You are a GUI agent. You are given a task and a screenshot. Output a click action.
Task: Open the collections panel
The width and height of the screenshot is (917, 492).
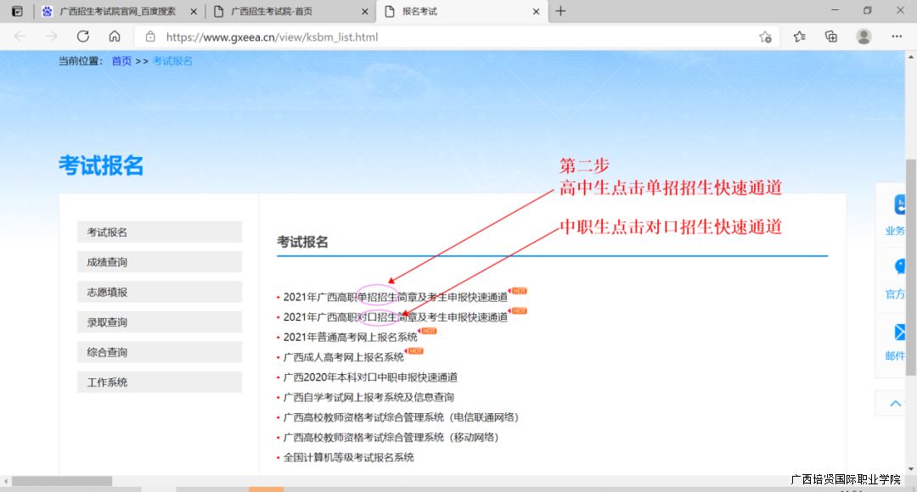tap(831, 36)
